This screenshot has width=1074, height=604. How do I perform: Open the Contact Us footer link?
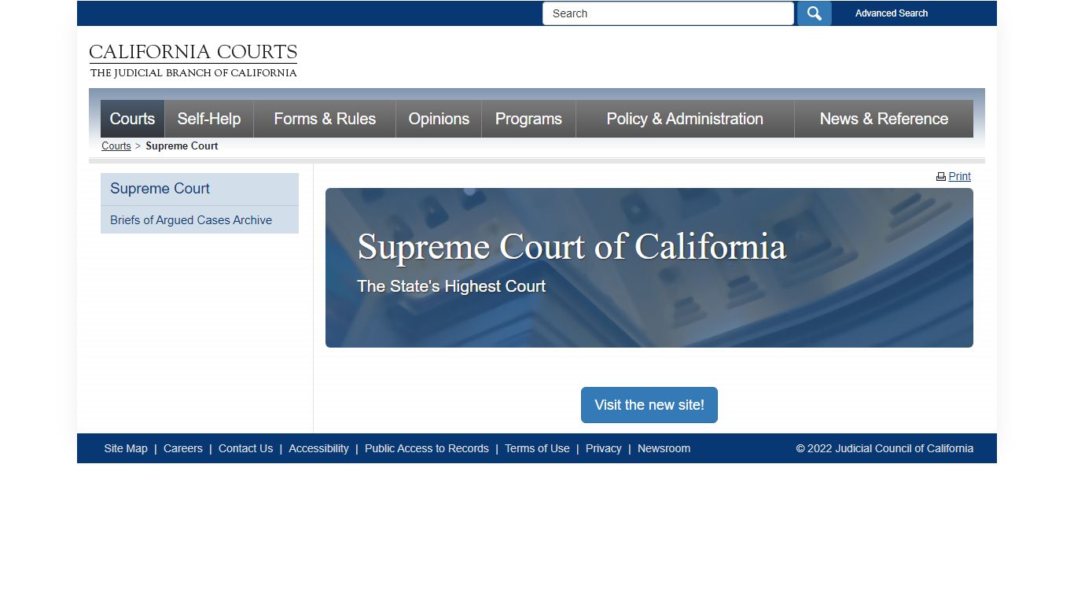click(245, 448)
